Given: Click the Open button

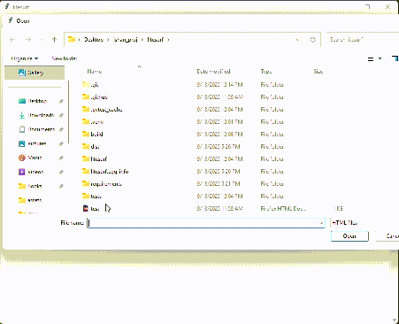Looking at the screenshot, I should coord(349,236).
